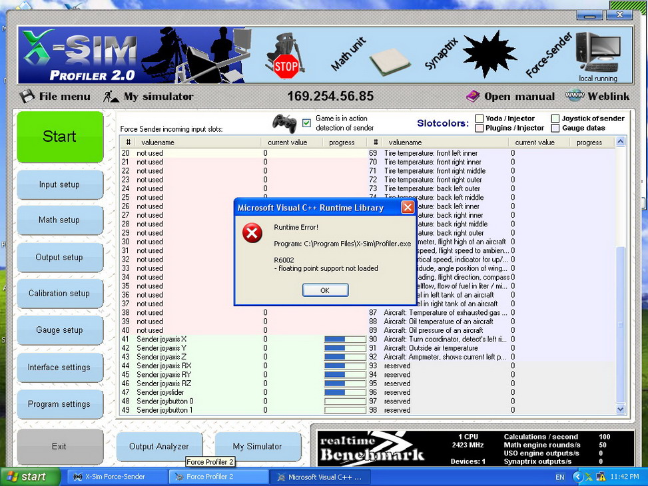This screenshot has width=648, height=486.
Task: Switch to Force Profiler 2 taskbar button
Action: [x=219, y=477]
